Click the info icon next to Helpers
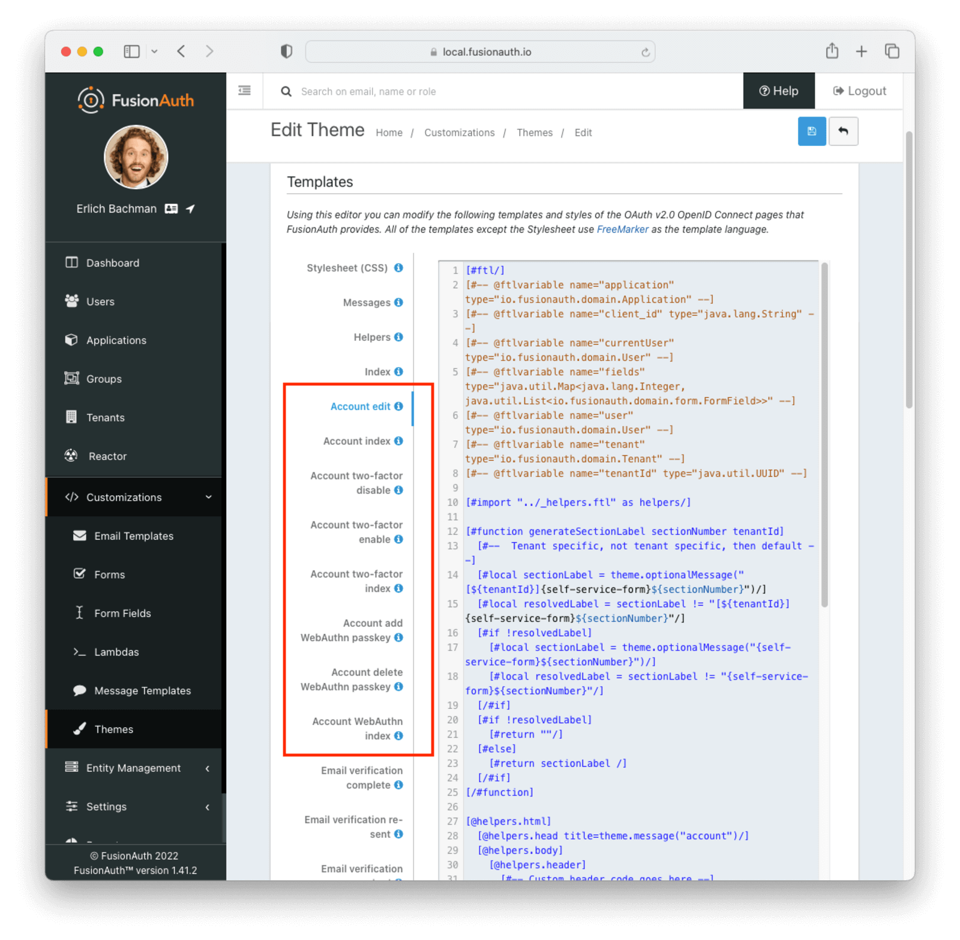 pyautogui.click(x=398, y=337)
